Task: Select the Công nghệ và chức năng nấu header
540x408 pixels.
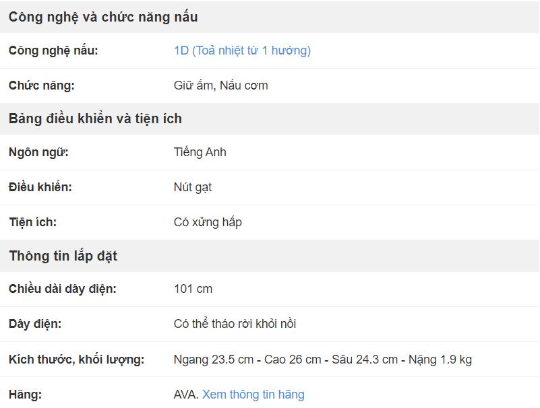Action: 103,18
